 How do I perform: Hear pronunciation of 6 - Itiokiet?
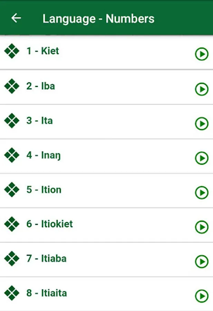point(202,227)
